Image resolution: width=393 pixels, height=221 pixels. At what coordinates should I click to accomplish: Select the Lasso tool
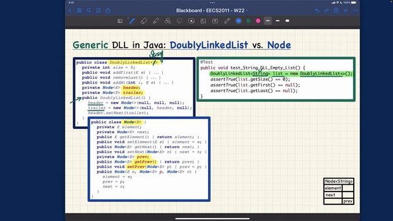point(179,21)
